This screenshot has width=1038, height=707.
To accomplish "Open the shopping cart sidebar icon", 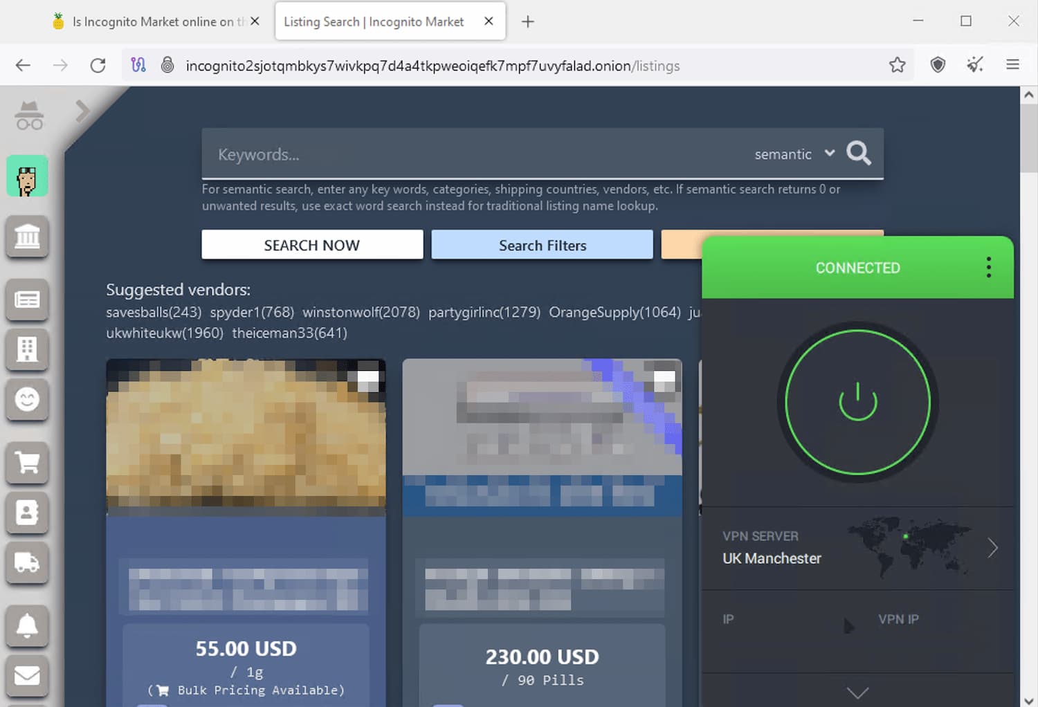I will (x=27, y=462).
